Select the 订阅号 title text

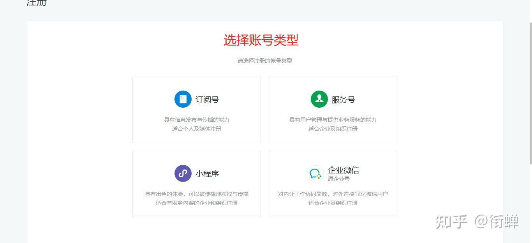coord(207,100)
